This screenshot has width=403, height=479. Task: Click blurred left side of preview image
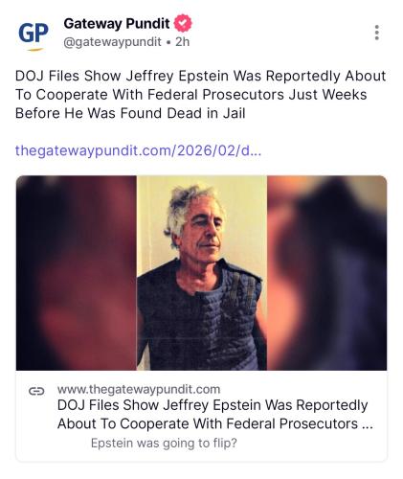(x=77, y=273)
